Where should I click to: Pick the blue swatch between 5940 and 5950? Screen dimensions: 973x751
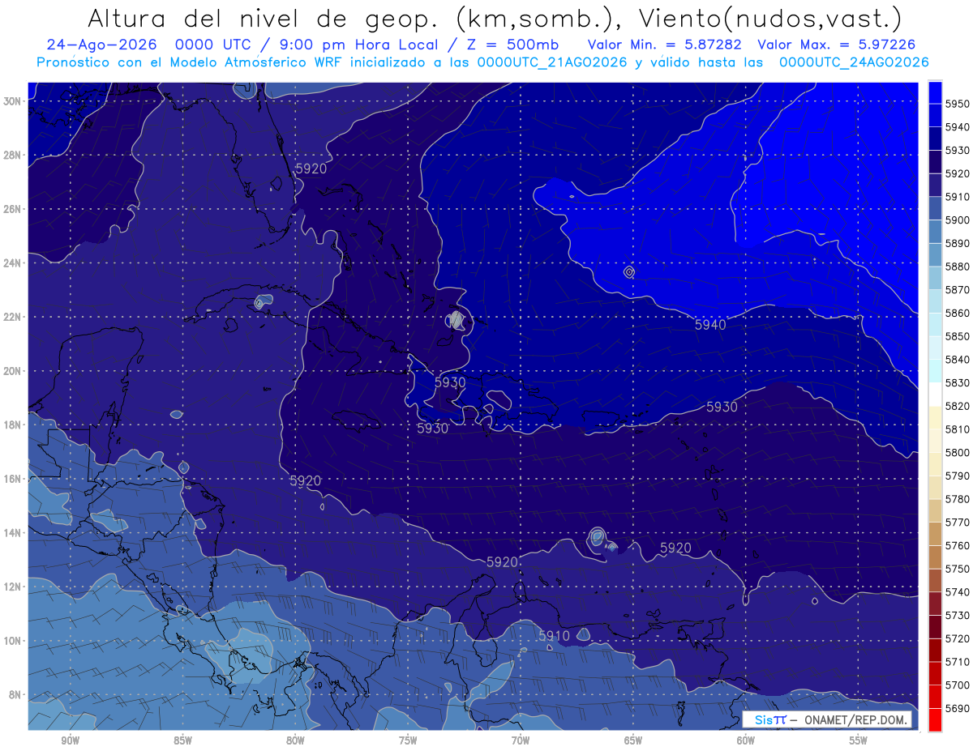(935, 115)
